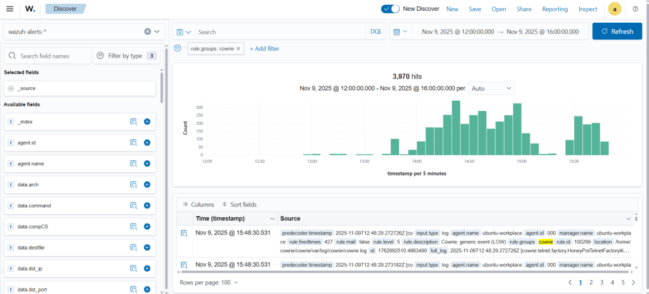
Task: Open the Filter by type dropdown
Action: (126, 56)
